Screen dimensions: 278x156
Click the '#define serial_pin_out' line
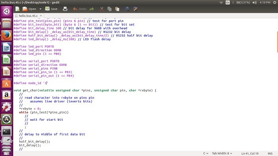(x=44, y=76)
